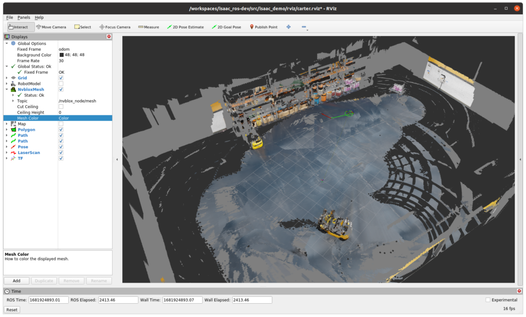
Task: Click the ROS Time field
Action: click(49, 300)
